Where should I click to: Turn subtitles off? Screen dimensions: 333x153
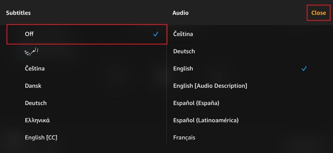tap(29, 34)
